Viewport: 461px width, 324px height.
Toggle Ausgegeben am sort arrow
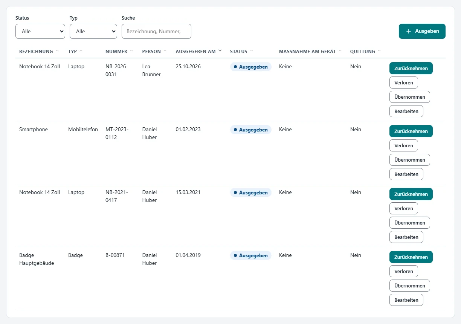point(220,51)
